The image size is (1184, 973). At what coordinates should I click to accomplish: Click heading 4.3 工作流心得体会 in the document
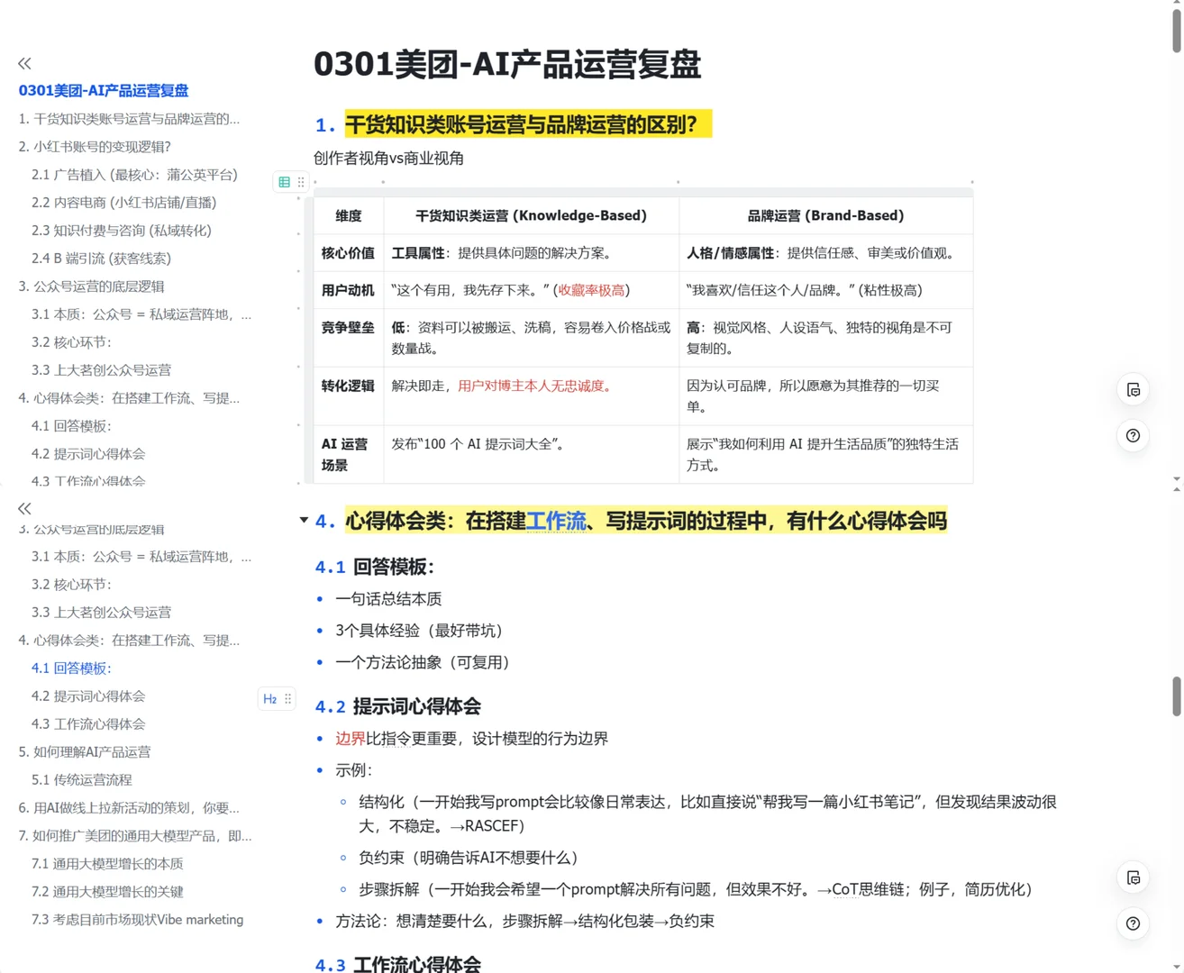pyautogui.click(x=397, y=963)
